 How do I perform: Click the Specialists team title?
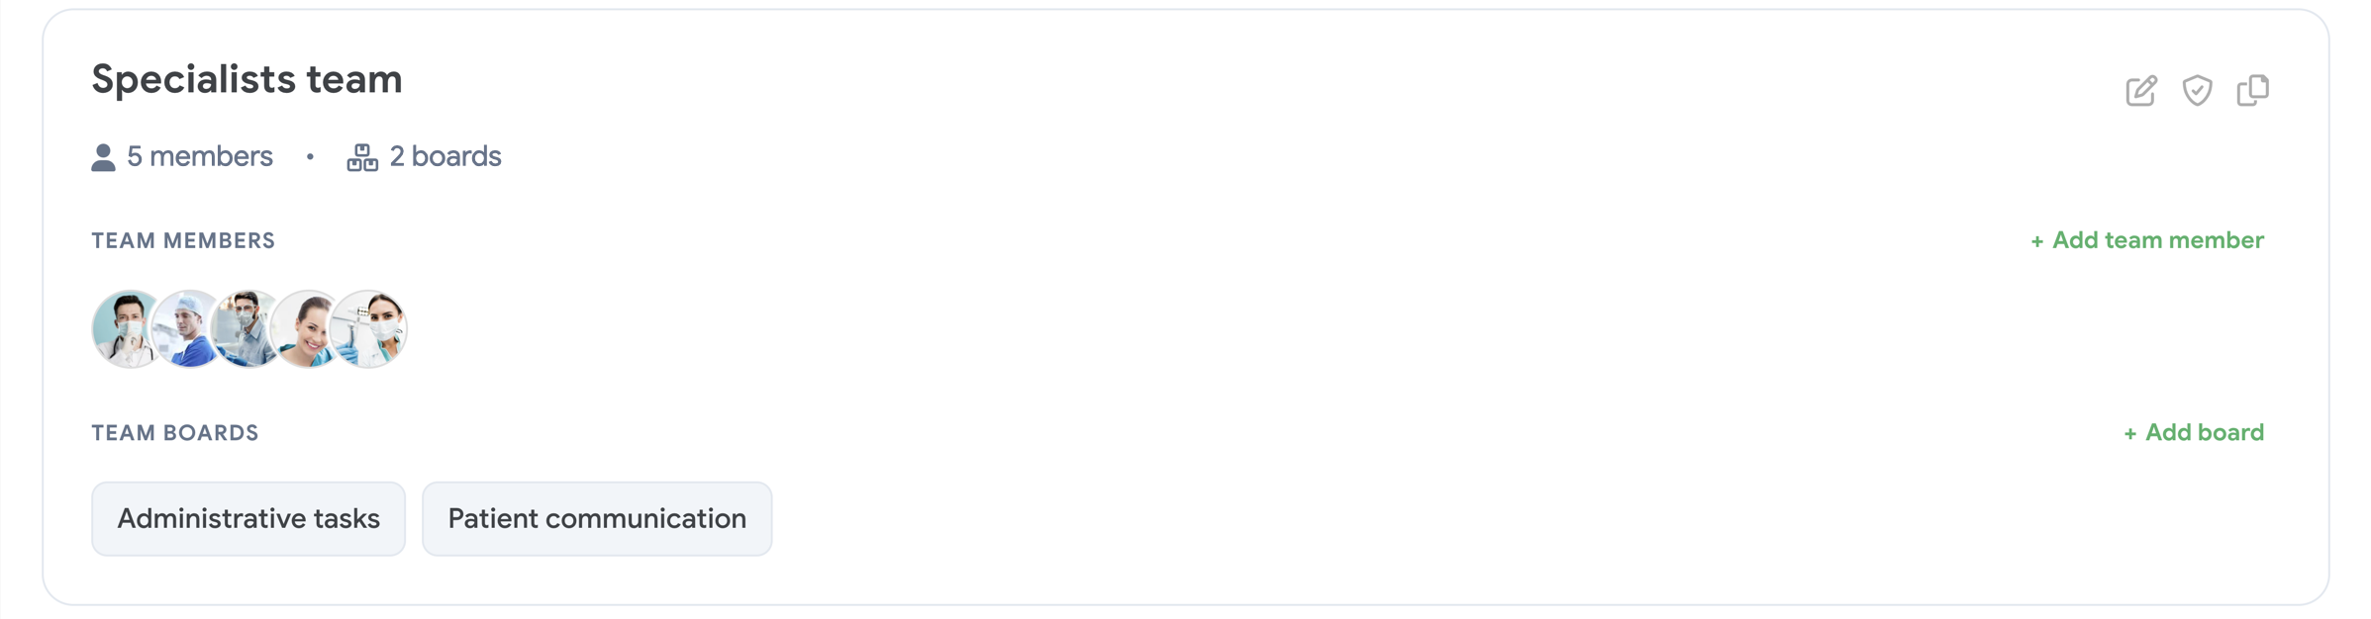(x=247, y=79)
